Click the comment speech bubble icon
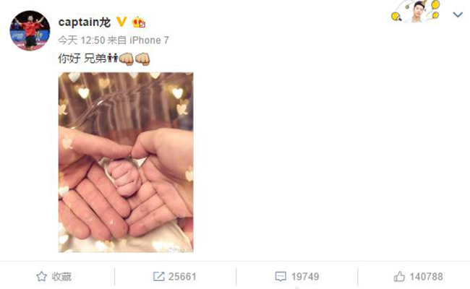470x289 pixels. click(x=281, y=277)
